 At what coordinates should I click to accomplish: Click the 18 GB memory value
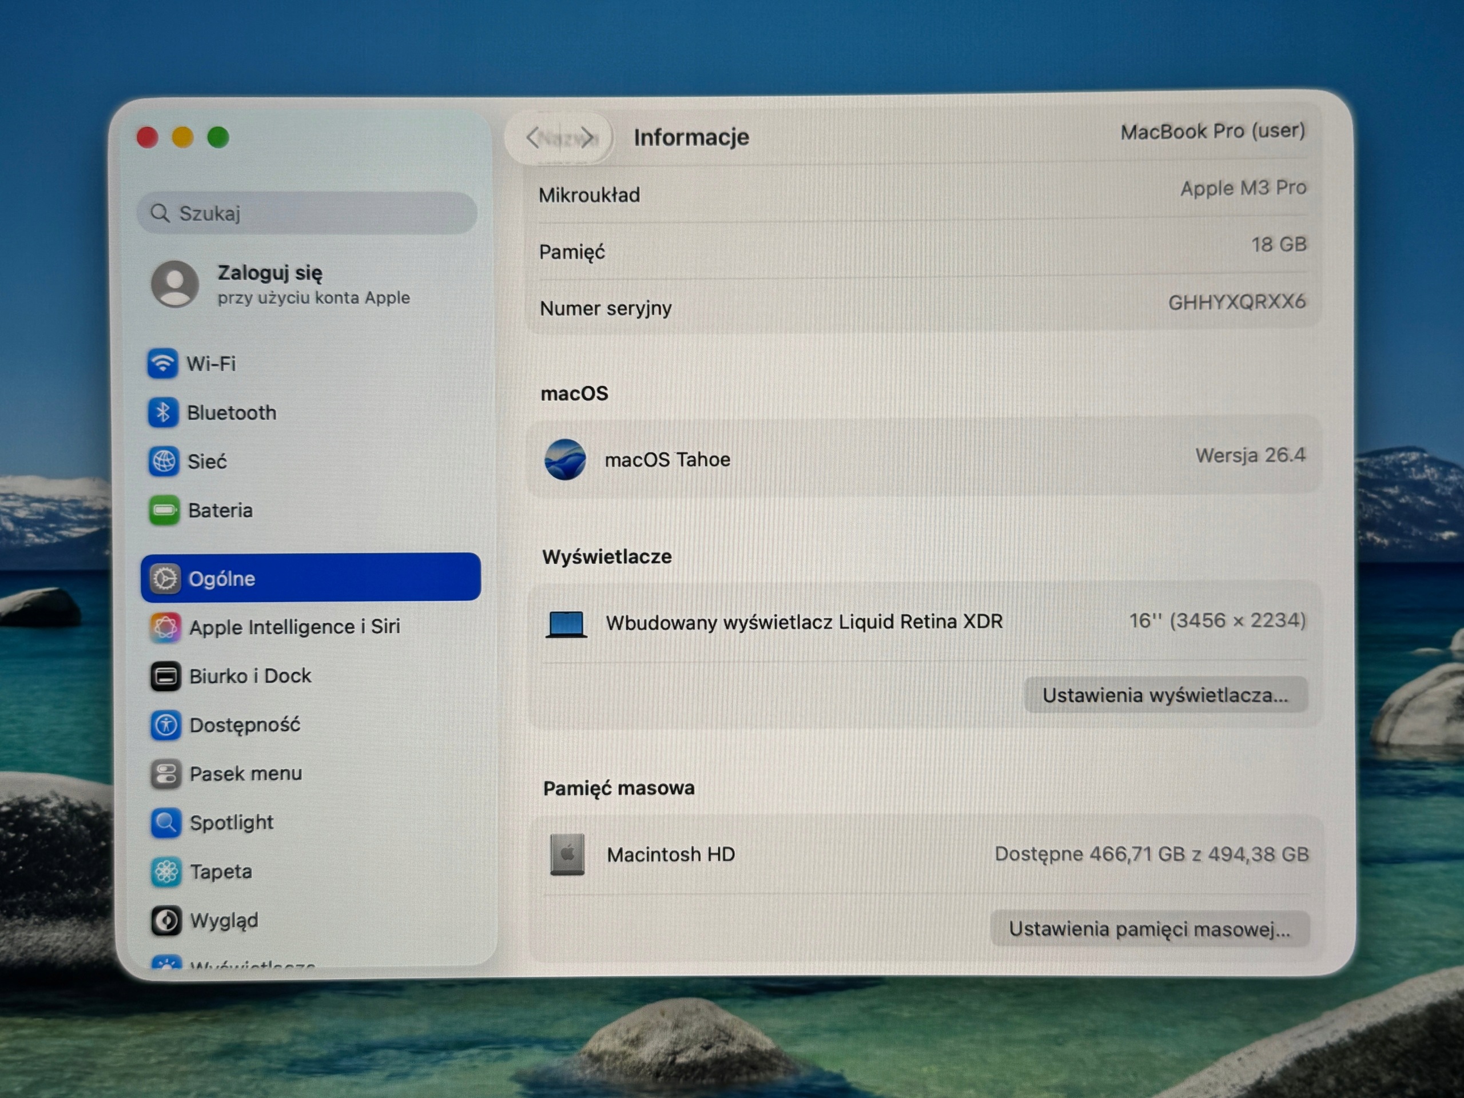pyautogui.click(x=1279, y=245)
